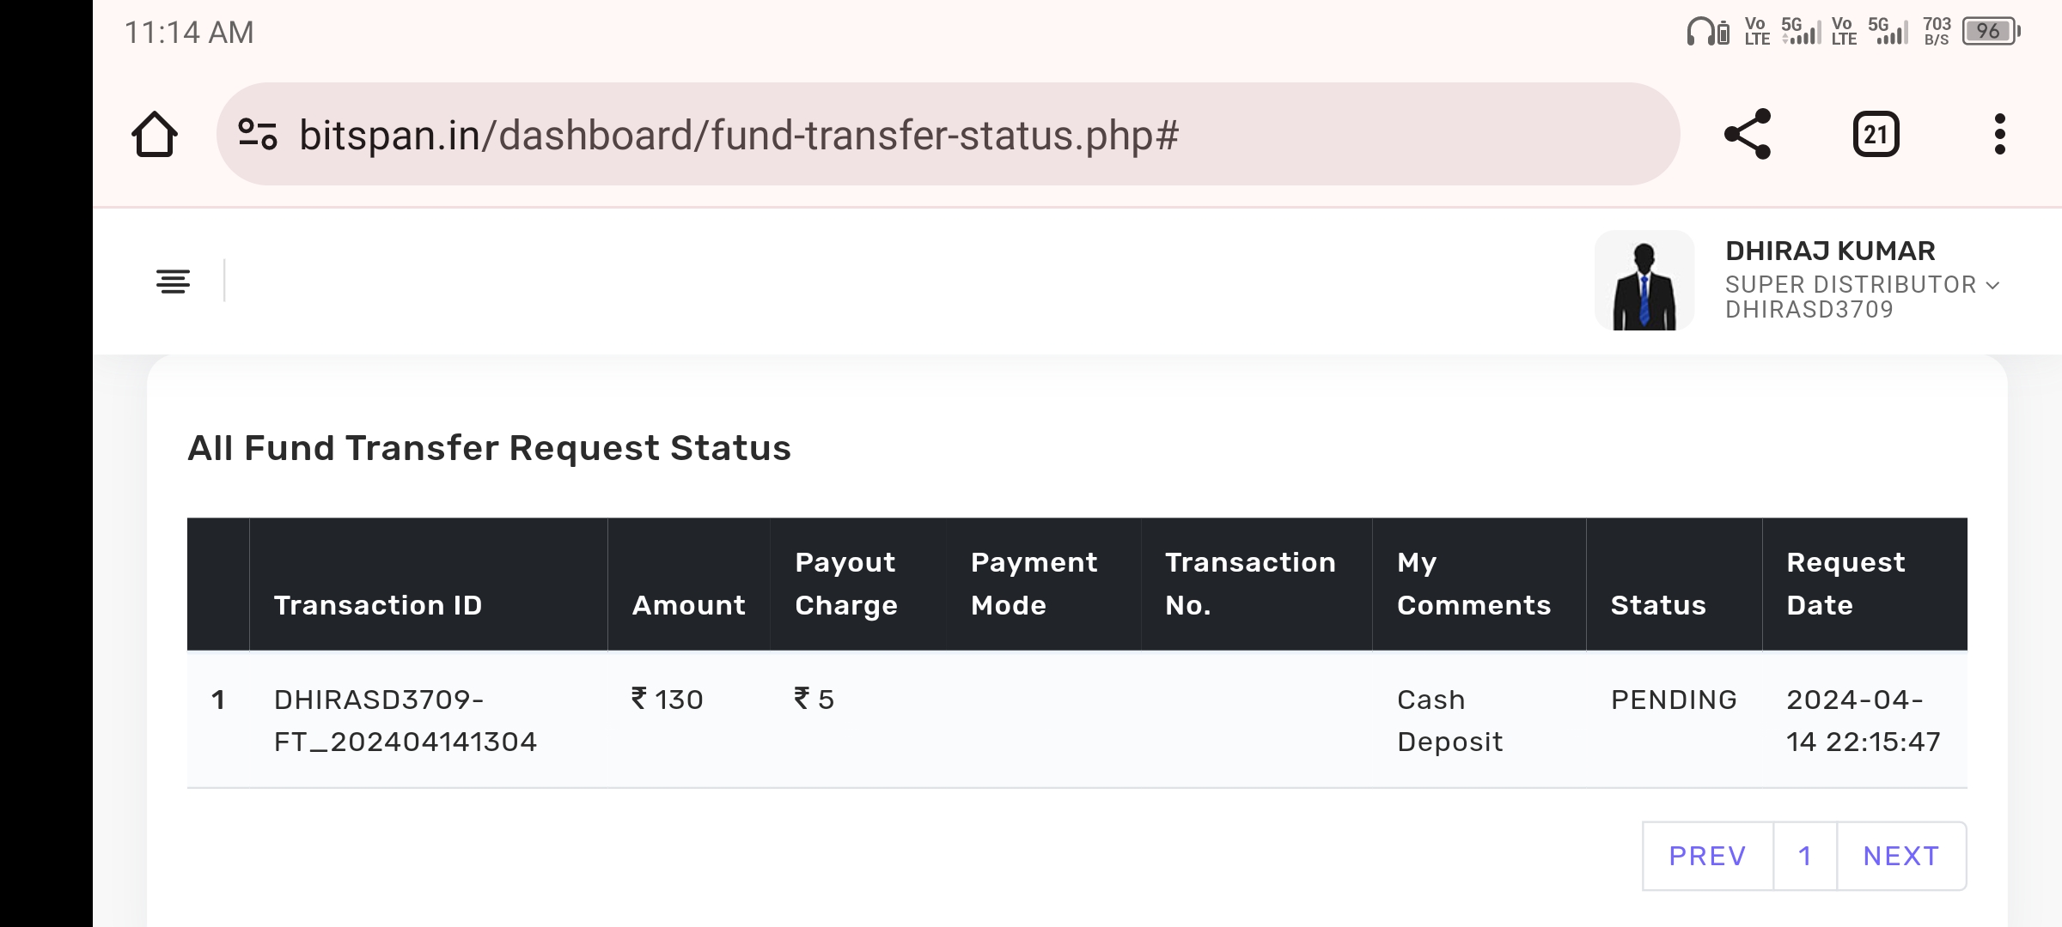Click the Amount column header
The height and width of the screenshot is (927, 2062).
point(688,605)
